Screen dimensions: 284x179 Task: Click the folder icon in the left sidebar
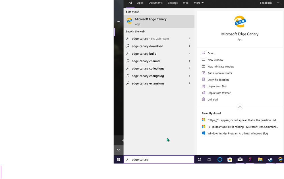[119, 23]
